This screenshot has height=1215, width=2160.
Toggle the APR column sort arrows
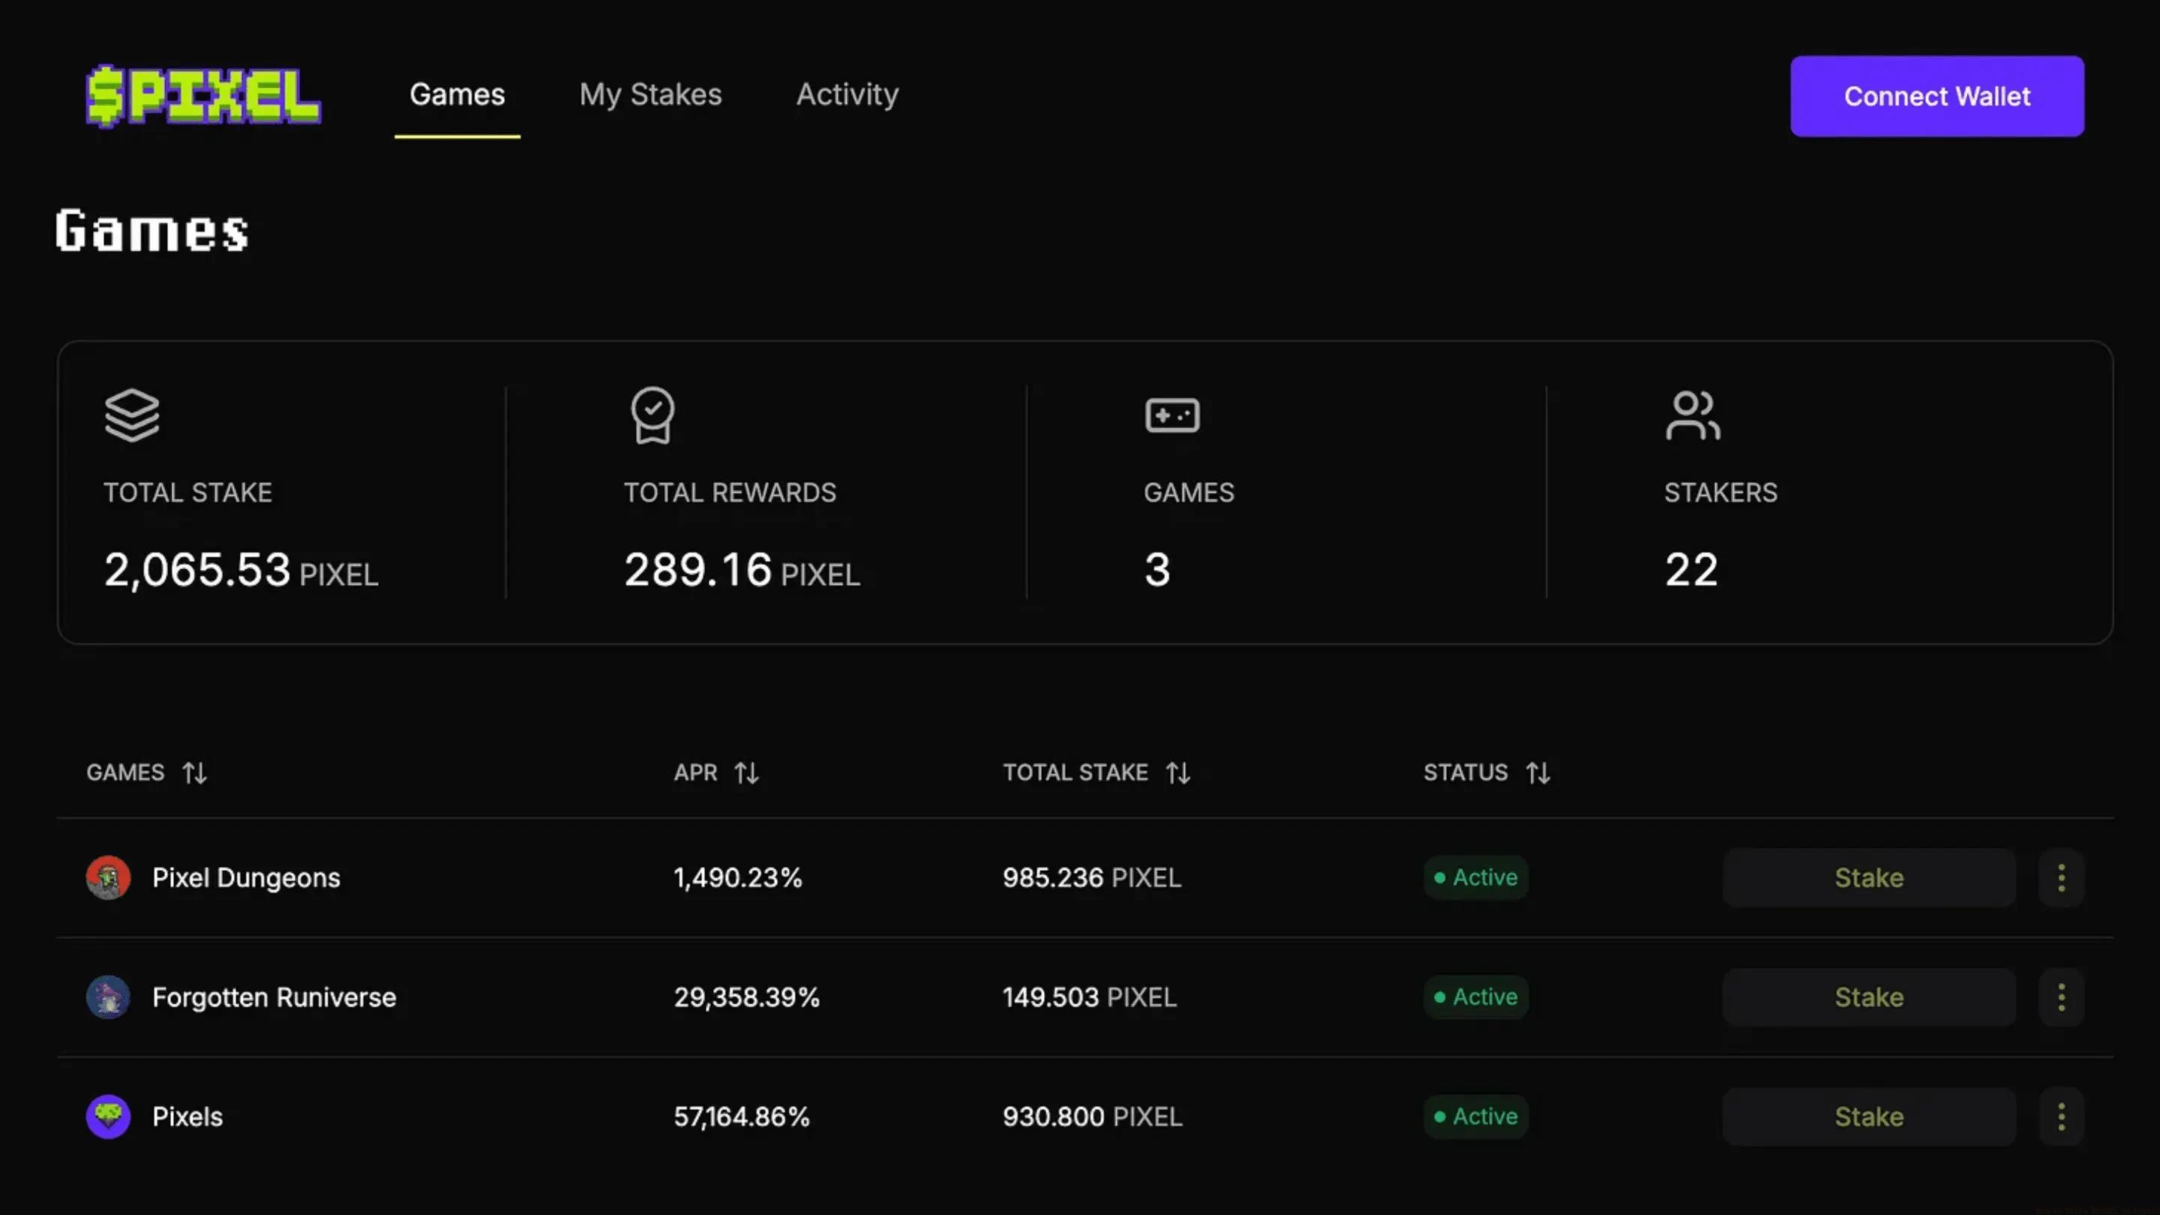[746, 772]
